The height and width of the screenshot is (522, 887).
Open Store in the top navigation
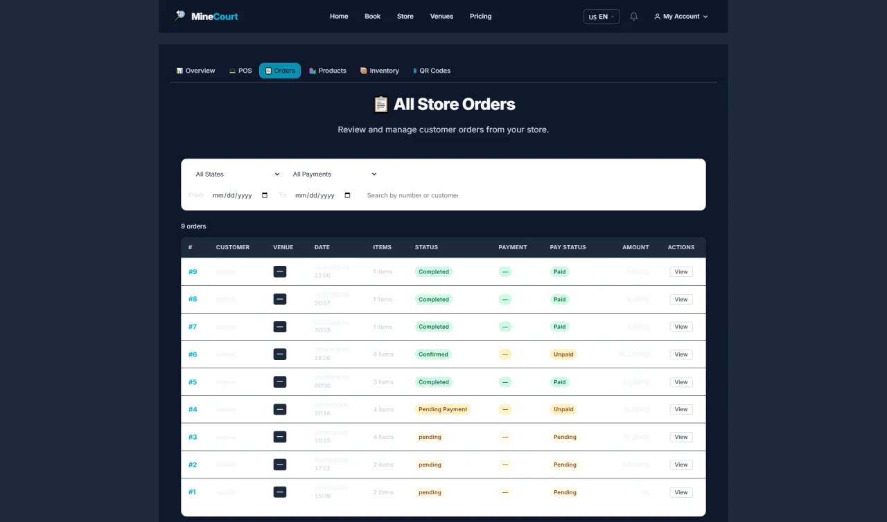point(405,17)
